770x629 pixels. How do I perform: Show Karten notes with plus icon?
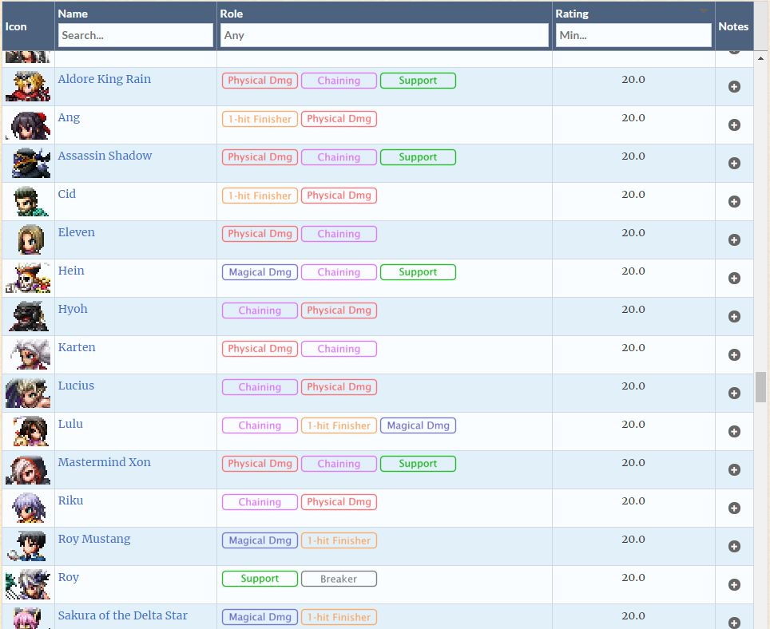pyautogui.click(x=734, y=354)
